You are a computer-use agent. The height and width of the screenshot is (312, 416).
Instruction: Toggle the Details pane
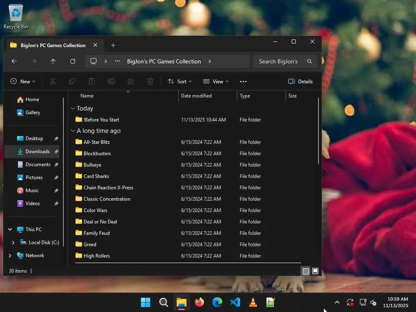point(300,81)
